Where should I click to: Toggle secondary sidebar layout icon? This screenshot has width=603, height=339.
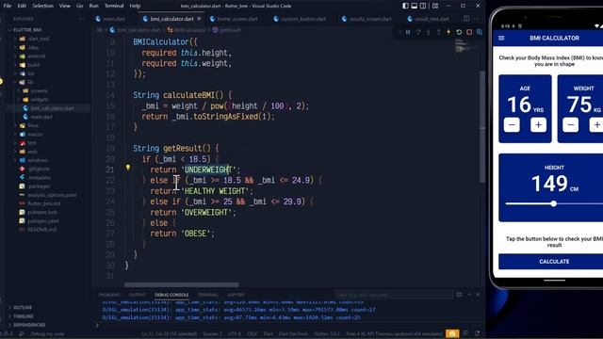click(423, 6)
